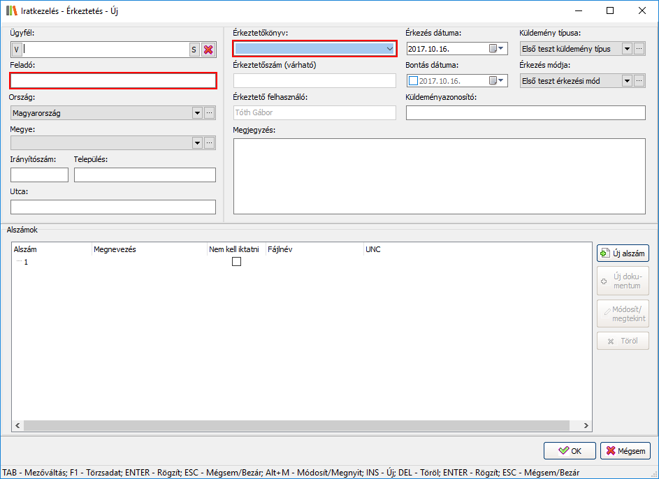659x479 pixels.
Task: Expand the Érkezés módja dropdown
Action: (627, 81)
